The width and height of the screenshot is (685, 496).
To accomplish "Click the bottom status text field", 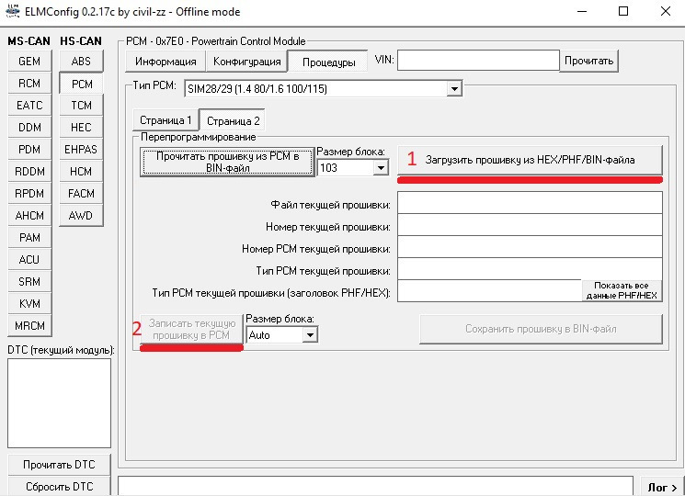I will coord(376,486).
